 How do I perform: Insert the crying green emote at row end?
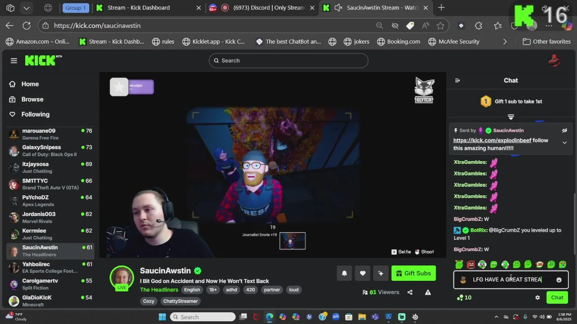[x=563, y=264]
